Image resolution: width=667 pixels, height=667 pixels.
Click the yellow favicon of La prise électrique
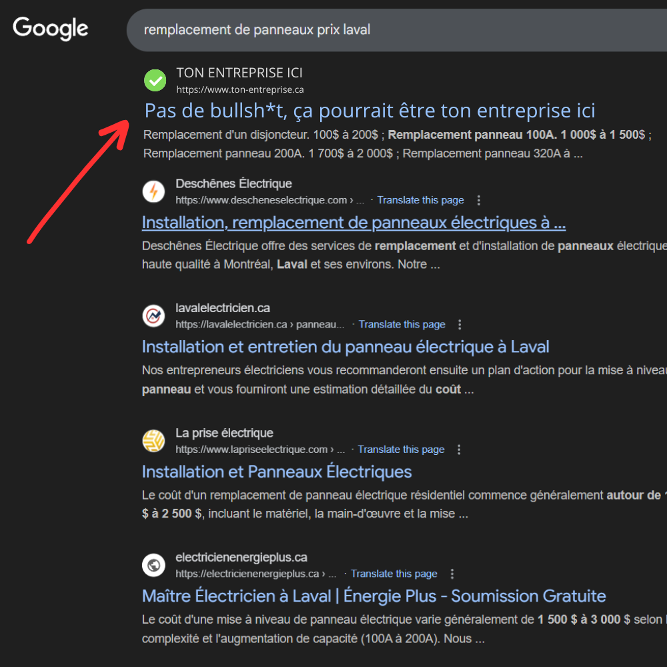pos(153,441)
